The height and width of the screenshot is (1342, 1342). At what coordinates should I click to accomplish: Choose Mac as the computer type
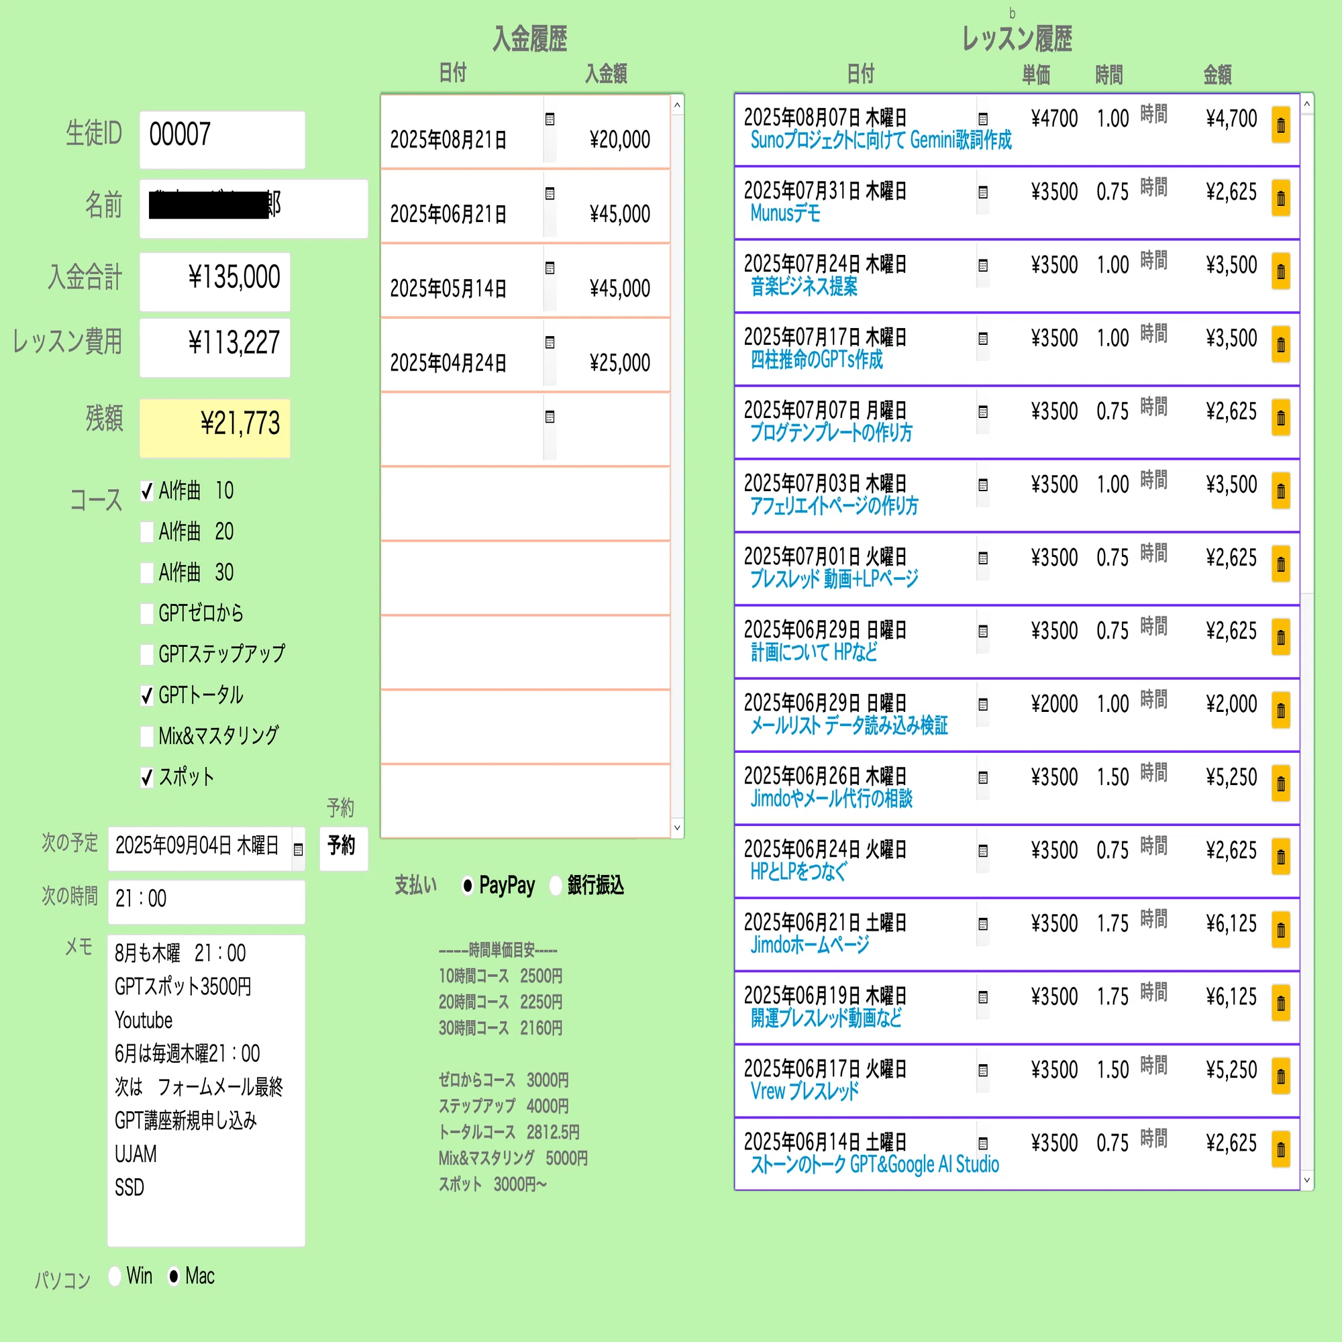pos(174,1276)
